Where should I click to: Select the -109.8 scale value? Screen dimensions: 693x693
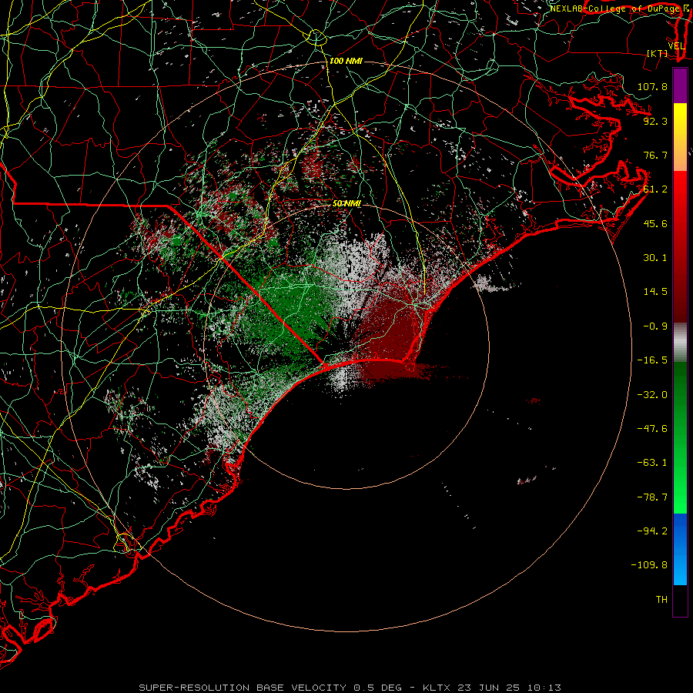pyautogui.click(x=649, y=565)
